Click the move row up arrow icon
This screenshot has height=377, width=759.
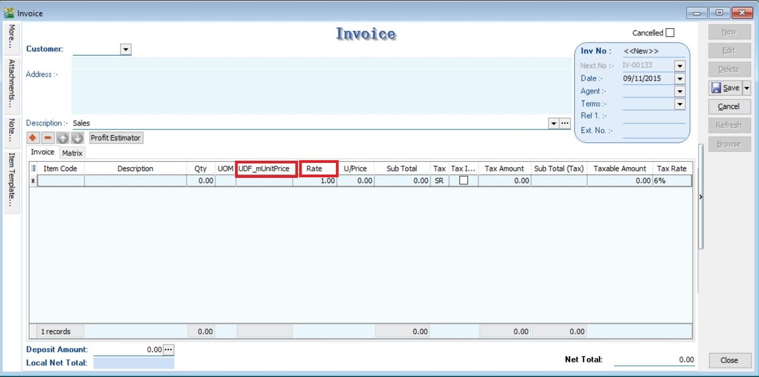click(62, 138)
